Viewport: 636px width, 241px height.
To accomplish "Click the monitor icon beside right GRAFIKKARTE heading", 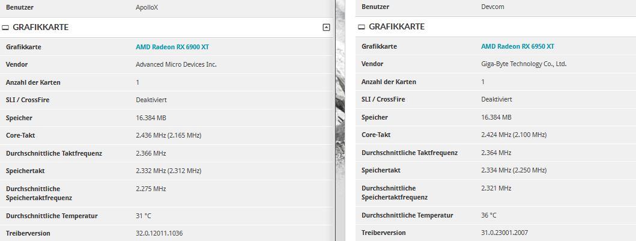I will click(x=362, y=27).
